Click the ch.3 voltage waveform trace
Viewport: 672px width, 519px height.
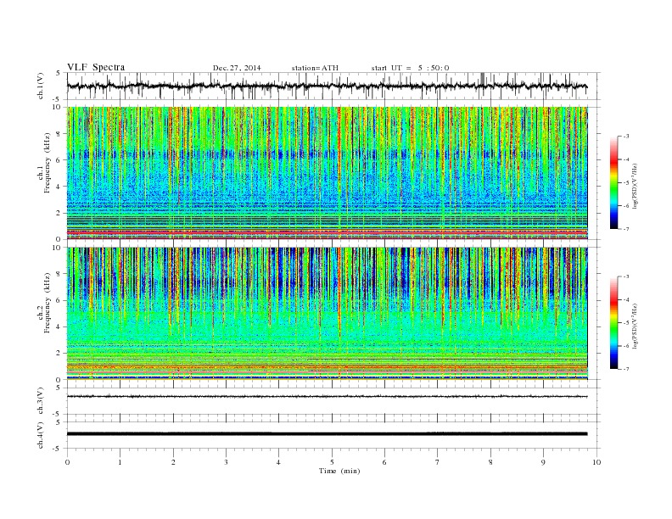pos(328,397)
